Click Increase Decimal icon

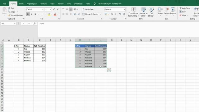point(120,14)
